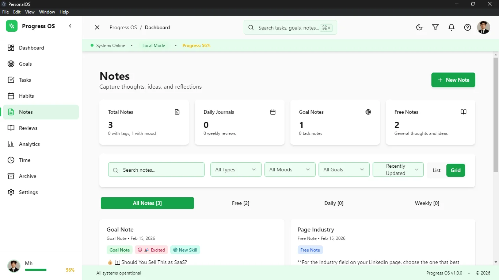Click the Progress: 56% status text
499x280 pixels.
tap(196, 46)
